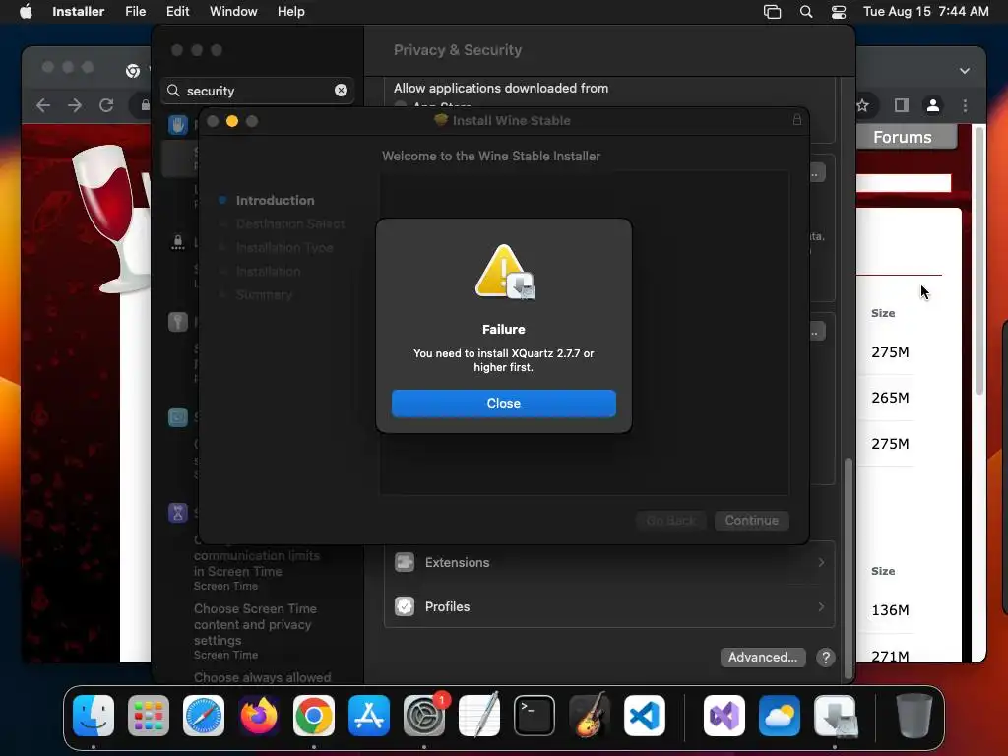The width and height of the screenshot is (1008, 756).
Task: Open Google Chrome from the Dock
Action: (314, 716)
